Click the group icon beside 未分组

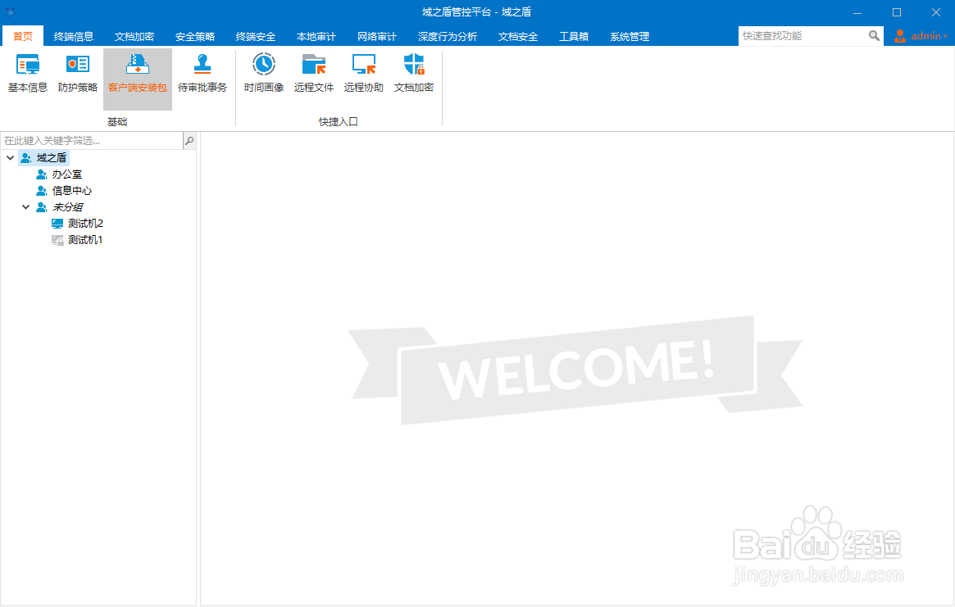point(42,207)
